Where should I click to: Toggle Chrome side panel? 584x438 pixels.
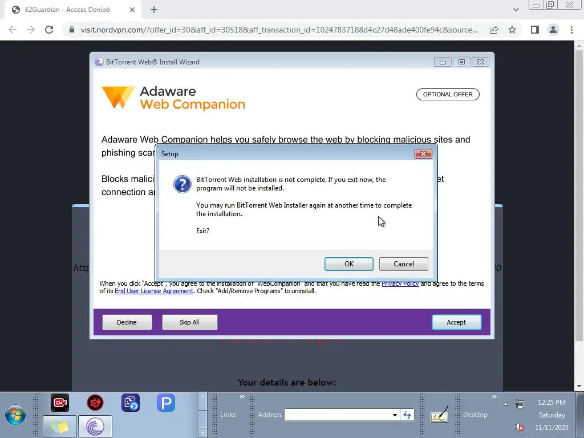[535, 30]
